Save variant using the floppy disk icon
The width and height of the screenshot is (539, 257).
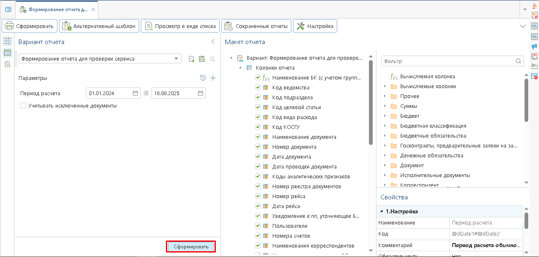202,59
